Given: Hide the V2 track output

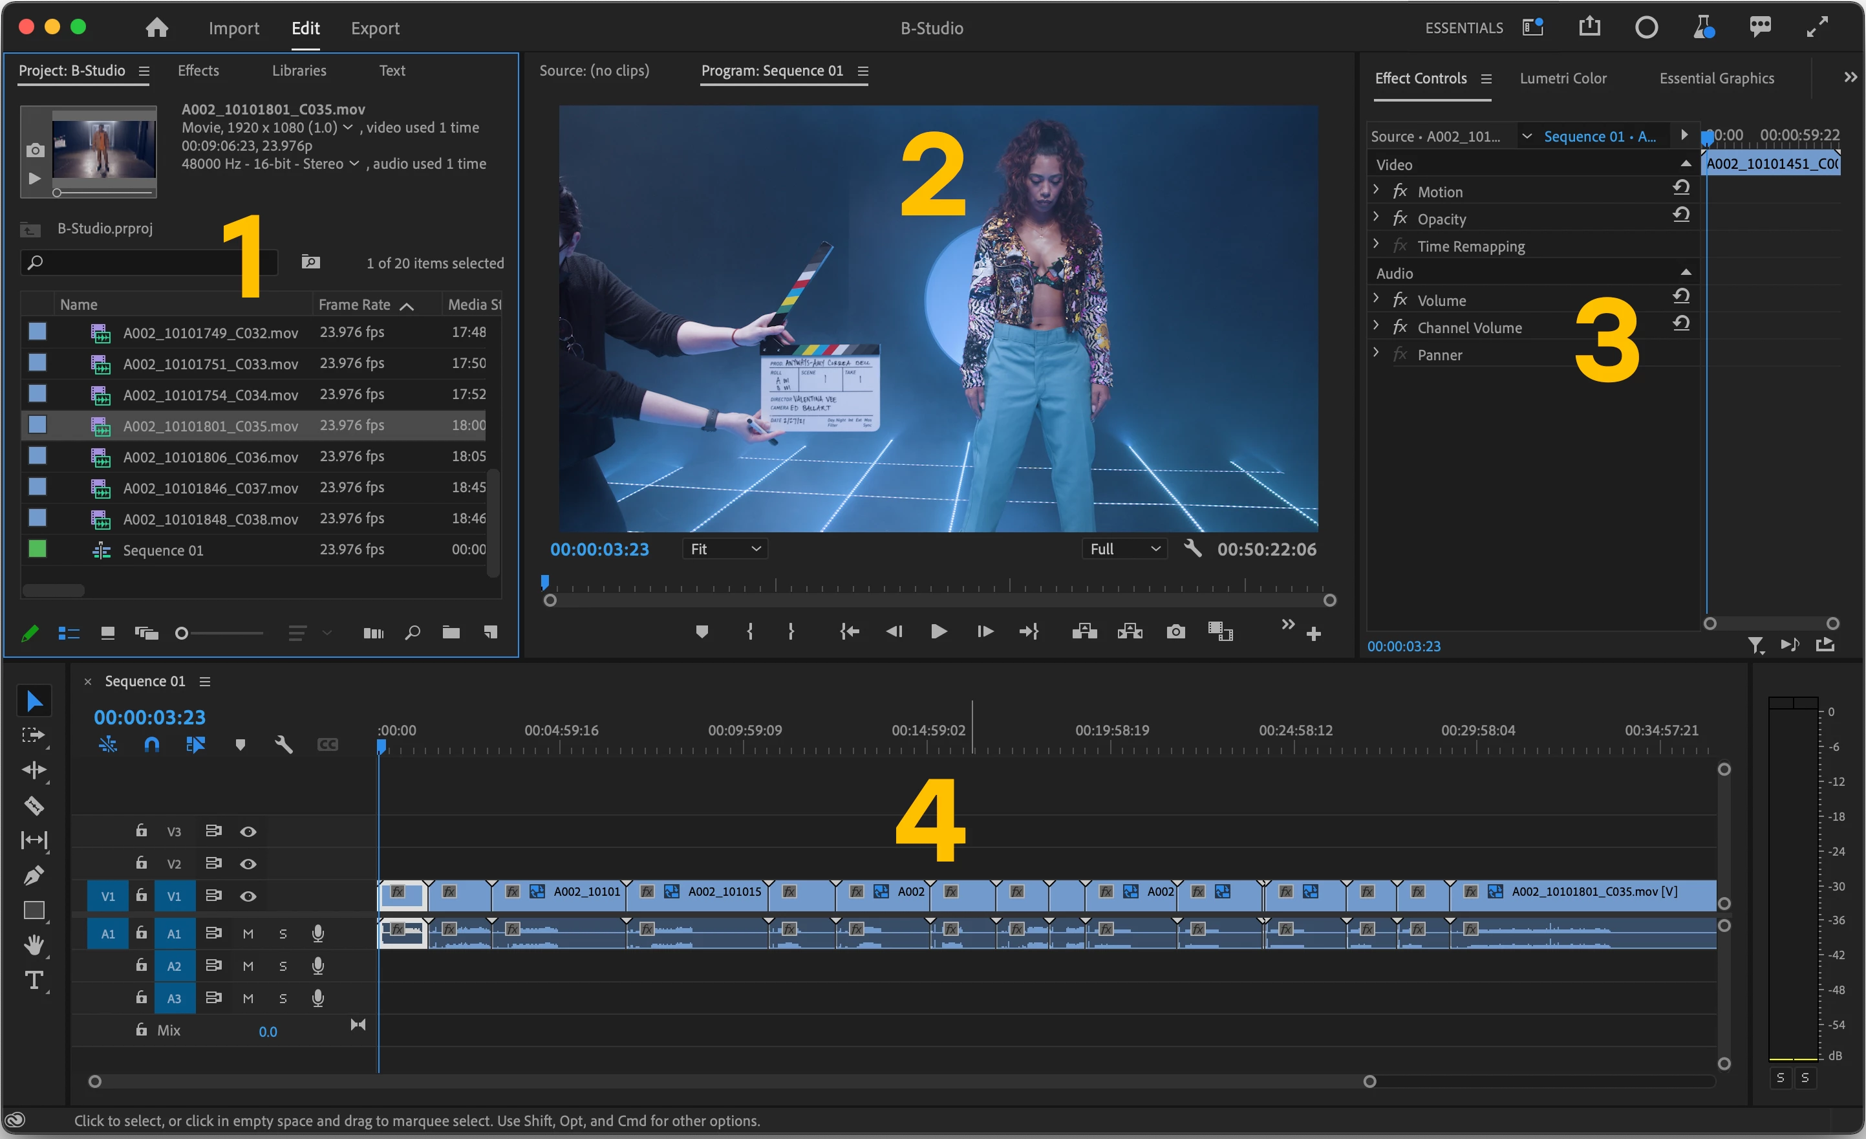Looking at the screenshot, I should coord(248,863).
